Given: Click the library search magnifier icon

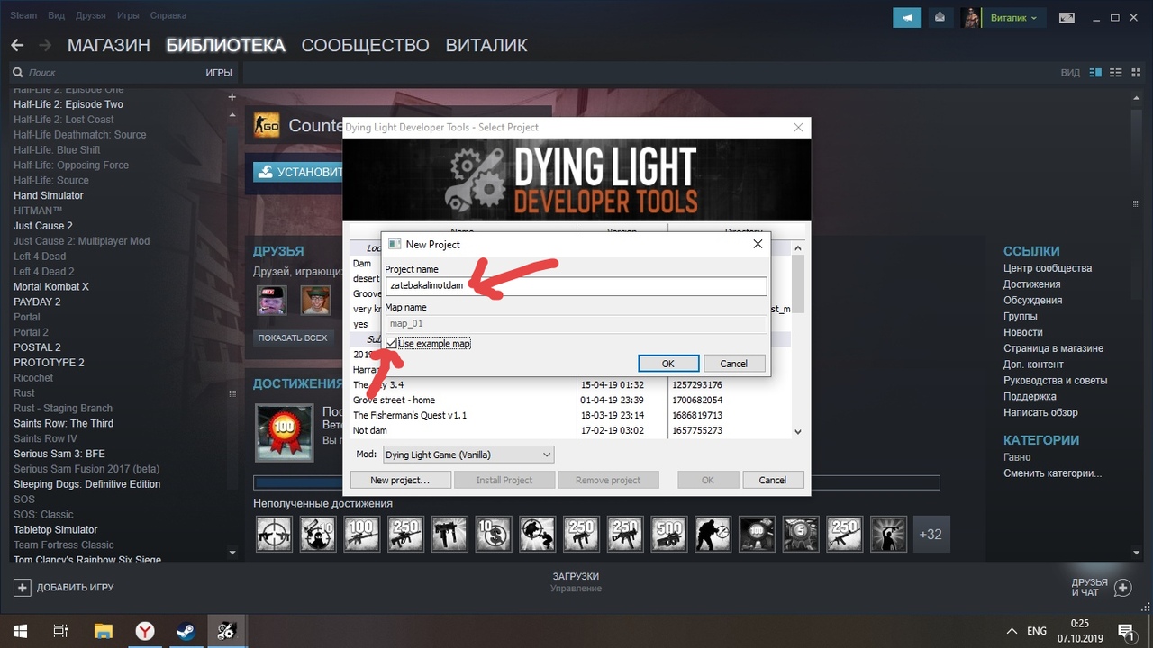Looking at the screenshot, I should (17, 72).
